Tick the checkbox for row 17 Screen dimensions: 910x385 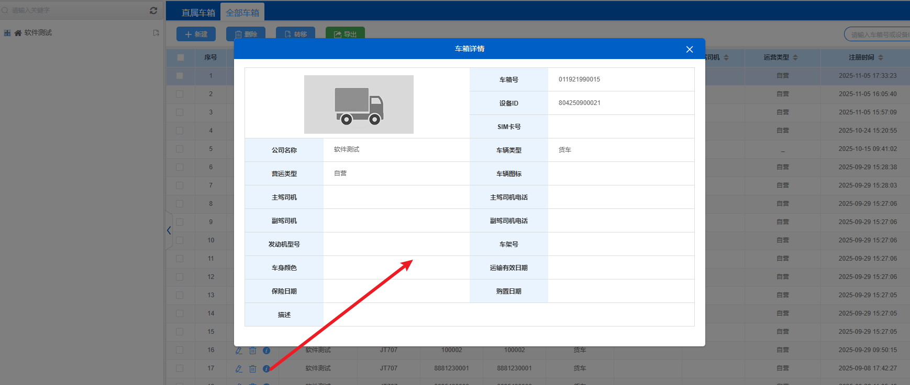point(180,368)
